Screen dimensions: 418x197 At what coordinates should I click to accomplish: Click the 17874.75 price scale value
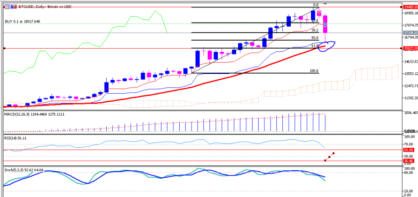point(411,26)
